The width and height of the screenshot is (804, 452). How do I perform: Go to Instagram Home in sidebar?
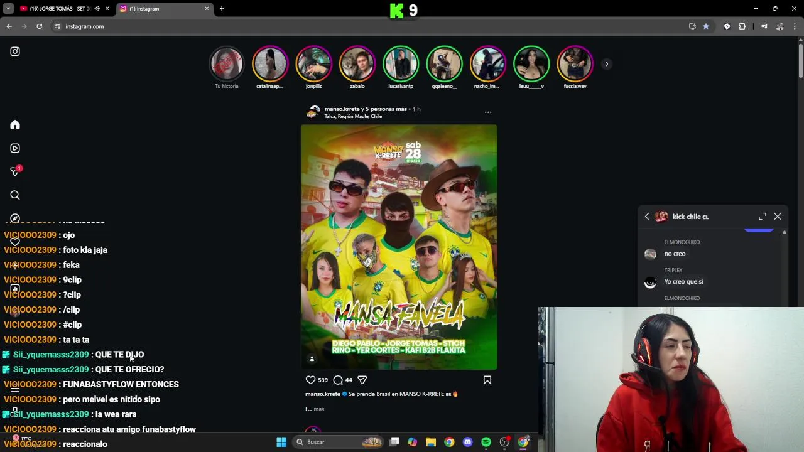point(15,125)
